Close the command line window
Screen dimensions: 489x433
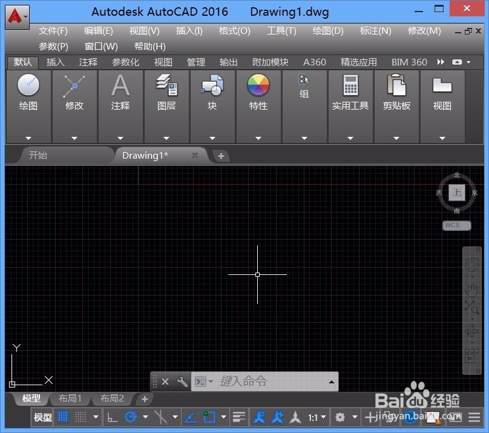165,381
